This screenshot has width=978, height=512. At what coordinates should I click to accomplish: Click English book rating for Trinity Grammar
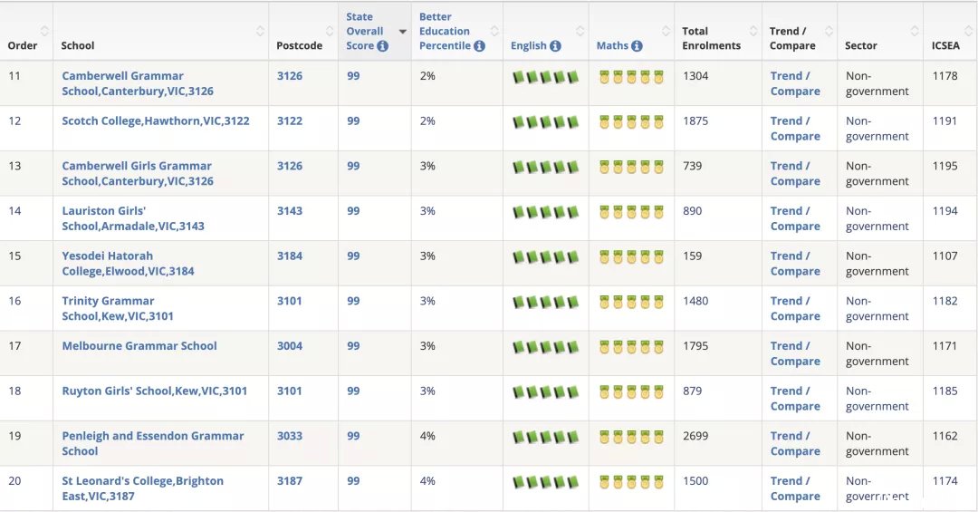click(x=546, y=302)
